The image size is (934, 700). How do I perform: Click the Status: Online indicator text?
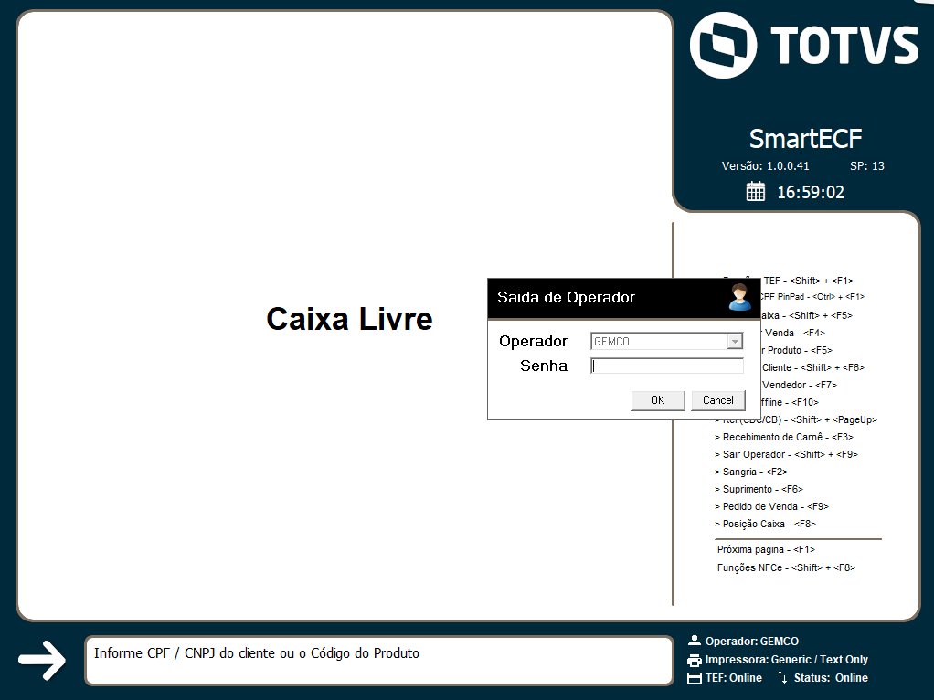point(831,678)
